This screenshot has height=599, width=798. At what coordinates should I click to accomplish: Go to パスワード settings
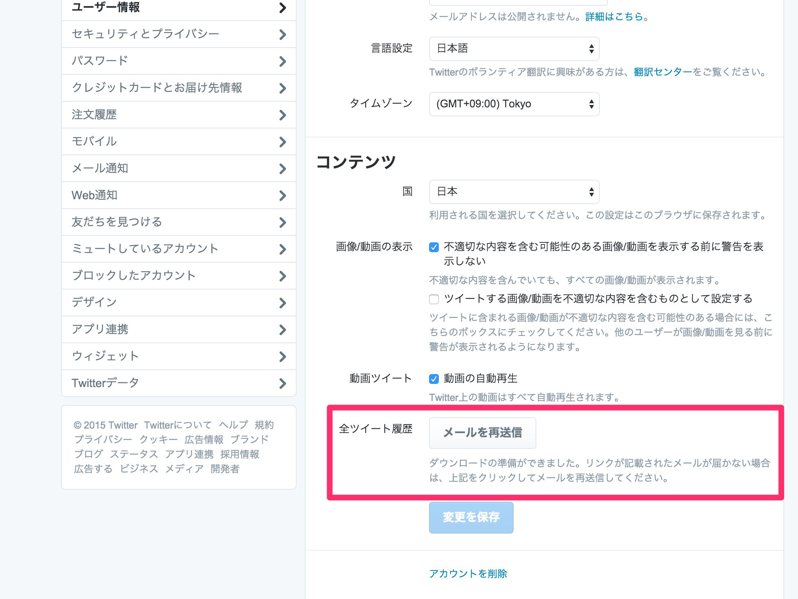(179, 61)
